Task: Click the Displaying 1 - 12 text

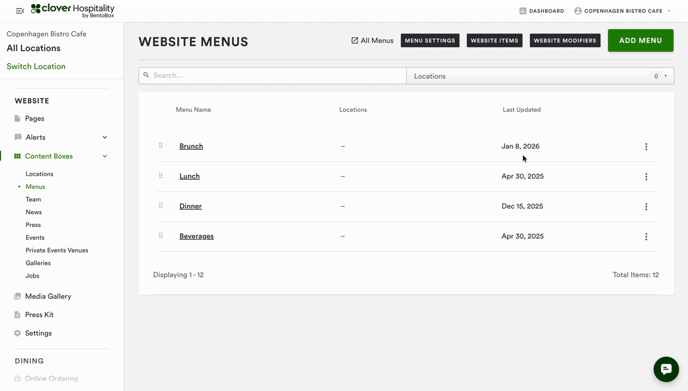Action: 178,275
